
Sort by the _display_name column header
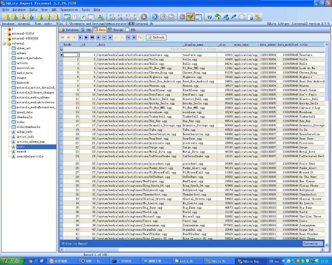[199, 45]
